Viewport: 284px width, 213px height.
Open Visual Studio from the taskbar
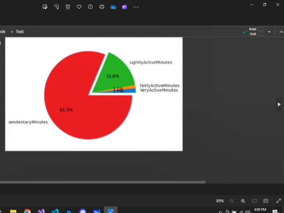tap(41, 211)
